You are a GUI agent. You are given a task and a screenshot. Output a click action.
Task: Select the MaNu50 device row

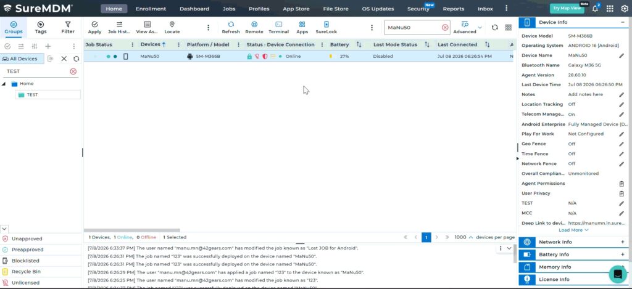(298, 56)
